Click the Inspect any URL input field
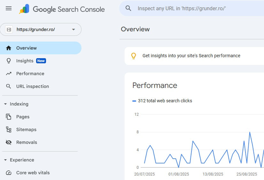 (192, 8)
